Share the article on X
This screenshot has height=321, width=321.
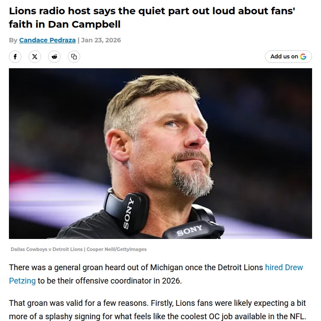click(35, 57)
